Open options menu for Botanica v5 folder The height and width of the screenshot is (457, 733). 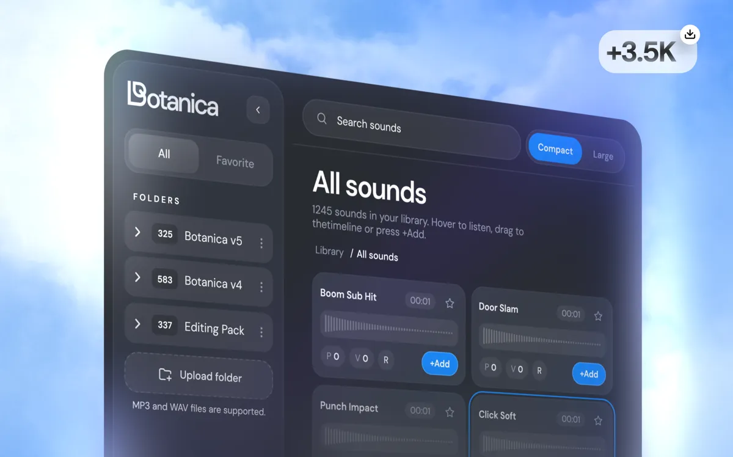click(261, 243)
